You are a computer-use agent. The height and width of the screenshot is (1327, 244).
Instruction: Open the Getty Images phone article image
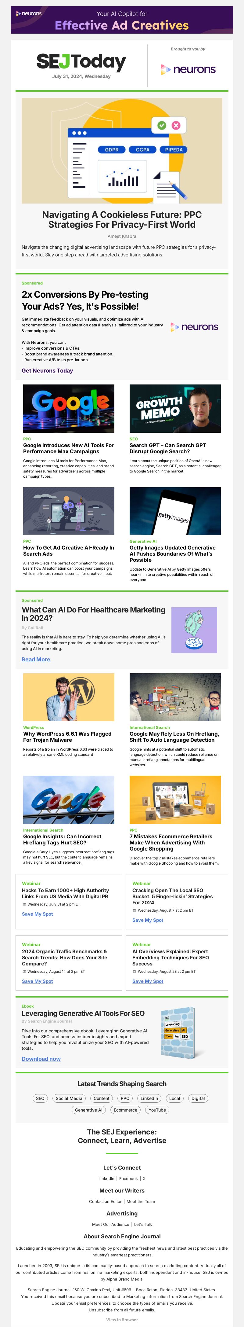pyautogui.click(x=175, y=511)
